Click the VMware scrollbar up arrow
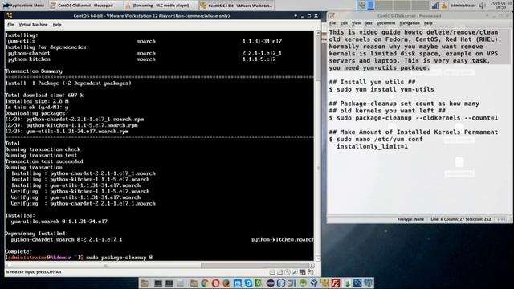 (318, 33)
